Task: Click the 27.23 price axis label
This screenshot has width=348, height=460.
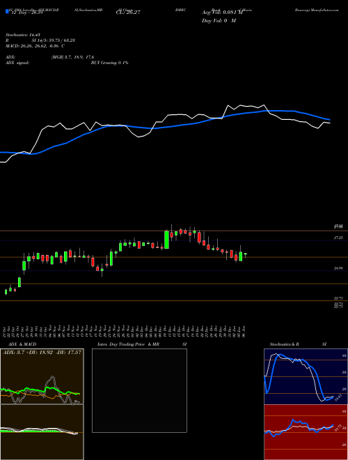Action: coord(338,238)
